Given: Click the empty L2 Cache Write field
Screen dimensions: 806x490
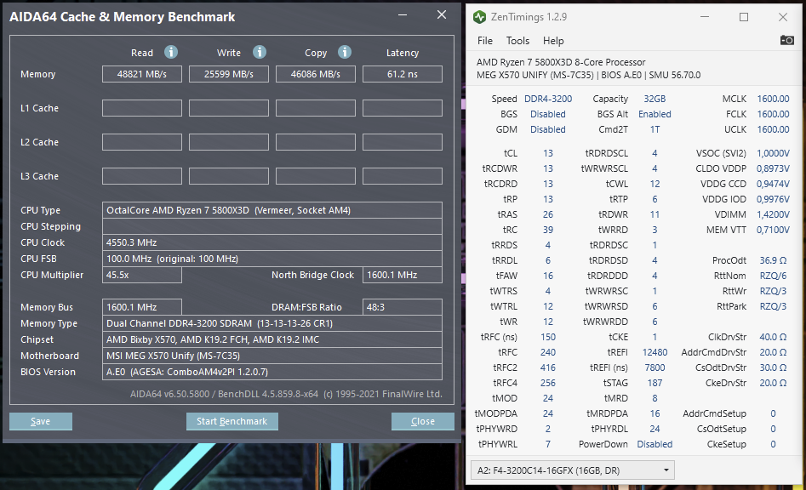Looking at the screenshot, I should (x=229, y=142).
